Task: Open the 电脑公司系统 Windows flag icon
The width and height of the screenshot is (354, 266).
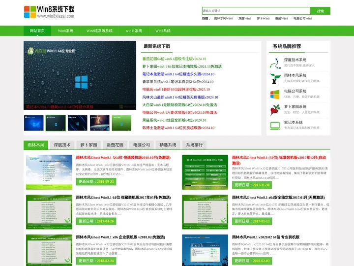Action: click(275, 94)
